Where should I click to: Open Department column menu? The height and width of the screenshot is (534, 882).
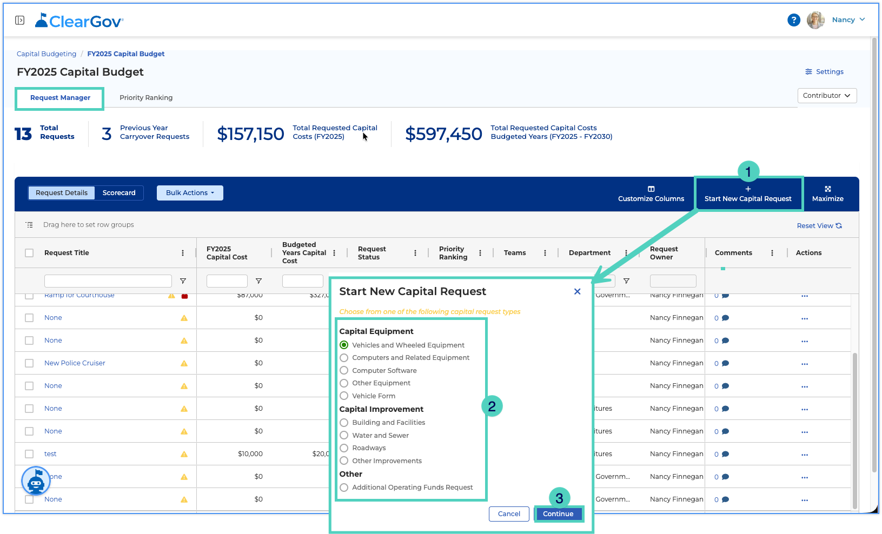pos(626,253)
